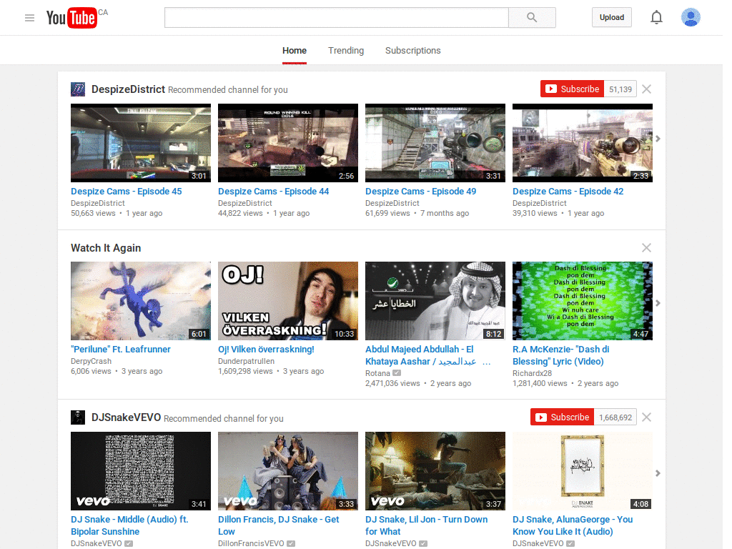Visit the DerpyCrash channel link
This screenshot has height=549, width=732.
tap(91, 361)
